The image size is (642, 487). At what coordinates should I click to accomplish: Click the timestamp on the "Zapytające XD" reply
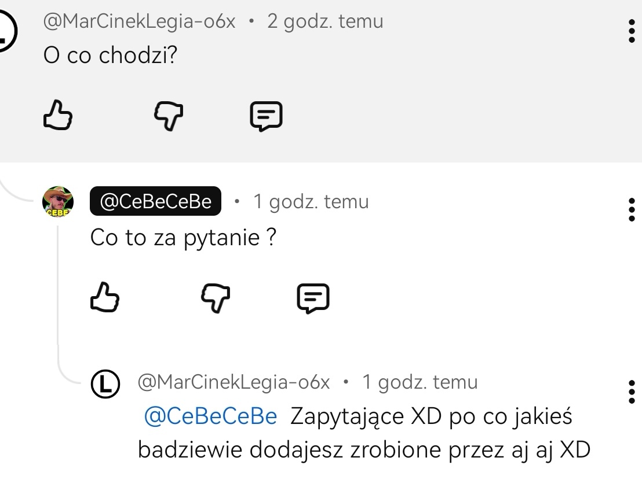420,382
